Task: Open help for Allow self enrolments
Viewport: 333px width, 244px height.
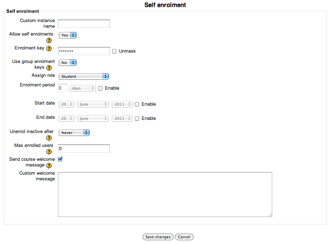Action: point(49,40)
